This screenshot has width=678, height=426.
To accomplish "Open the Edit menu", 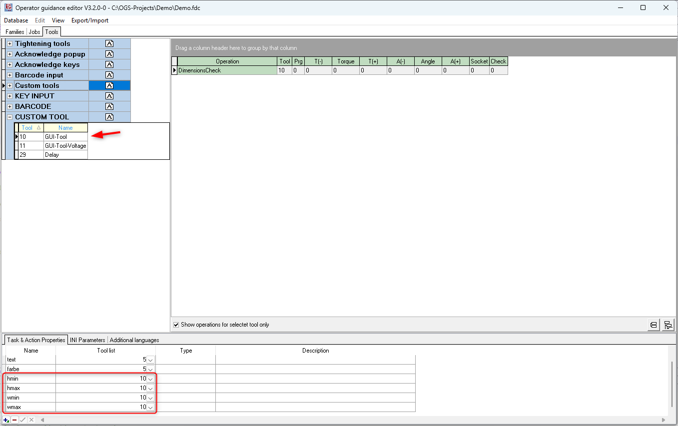I will click(40, 20).
